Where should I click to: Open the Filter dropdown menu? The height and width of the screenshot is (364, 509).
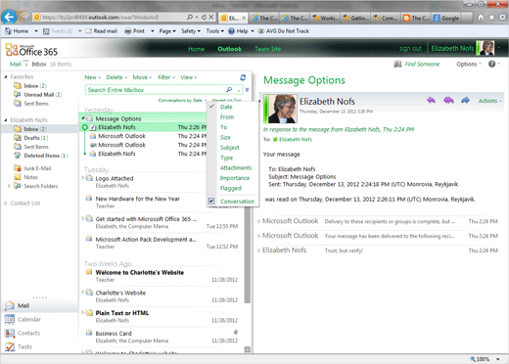click(166, 77)
